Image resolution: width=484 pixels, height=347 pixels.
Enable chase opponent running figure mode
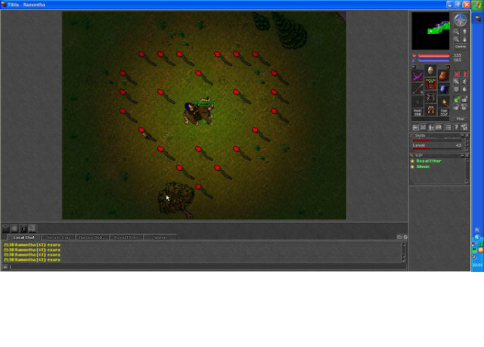[464, 82]
